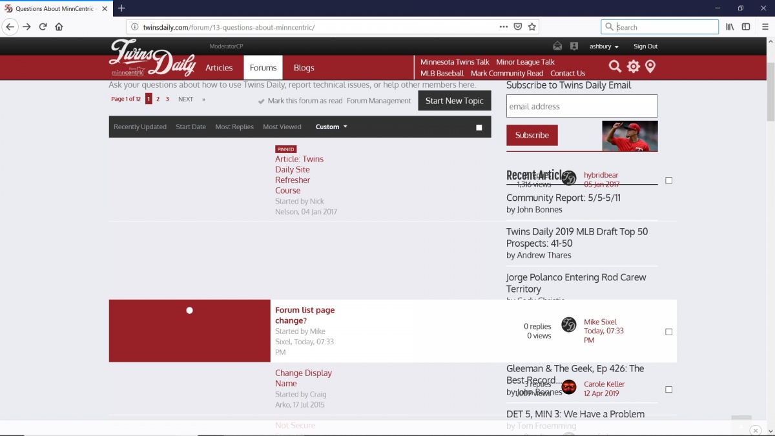
Task: Open the settings gear icon in red navbar
Action: click(633, 67)
